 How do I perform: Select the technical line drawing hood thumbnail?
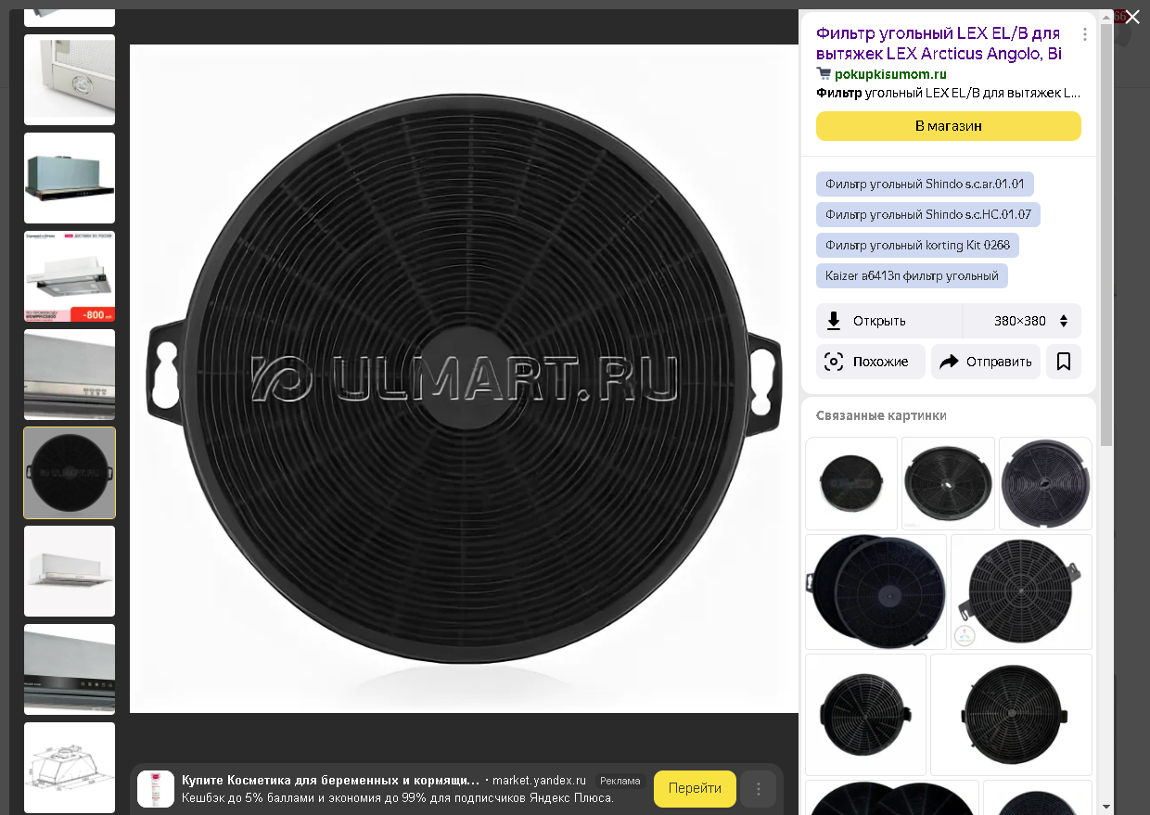(x=70, y=768)
